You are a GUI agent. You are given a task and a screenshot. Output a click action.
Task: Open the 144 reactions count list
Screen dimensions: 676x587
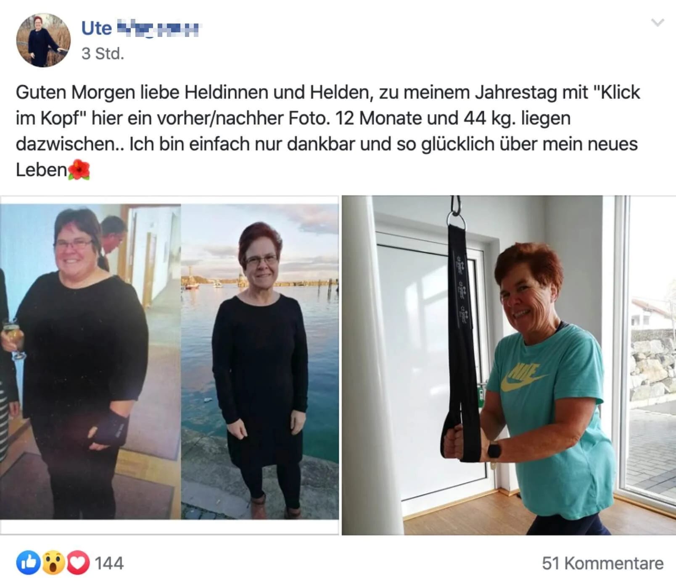pos(109,563)
